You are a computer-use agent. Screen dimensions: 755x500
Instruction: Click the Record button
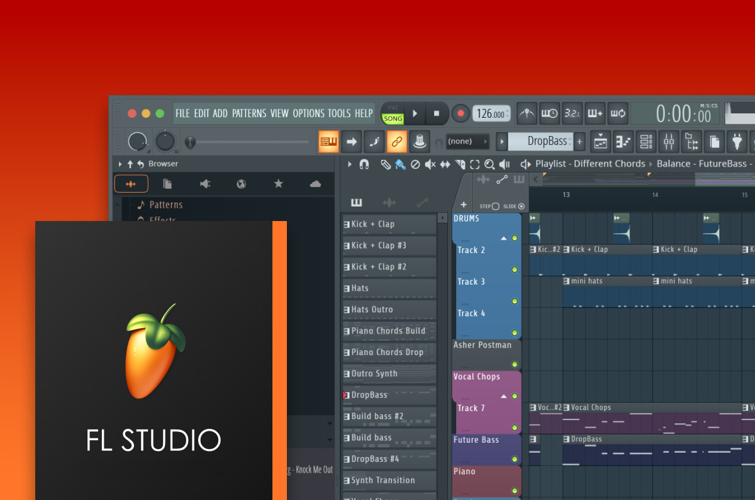pyautogui.click(x=460, y=114)
